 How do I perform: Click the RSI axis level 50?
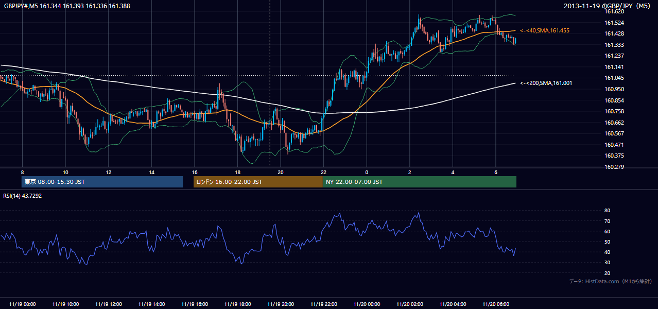607,242
